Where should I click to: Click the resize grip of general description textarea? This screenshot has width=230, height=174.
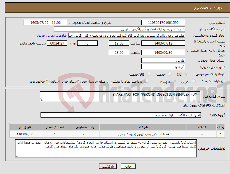click(42, 100)
